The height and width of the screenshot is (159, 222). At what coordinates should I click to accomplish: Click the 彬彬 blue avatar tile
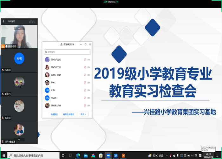[x=19, y=59]
